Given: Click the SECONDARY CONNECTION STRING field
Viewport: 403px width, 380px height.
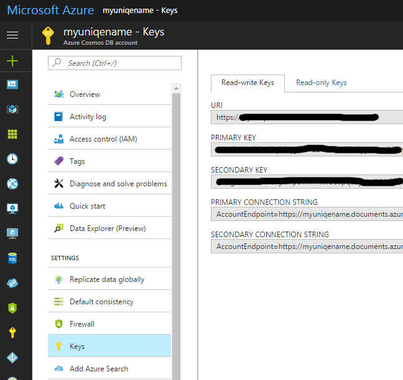Looking at the screenshot, I should tap(307, 247).
